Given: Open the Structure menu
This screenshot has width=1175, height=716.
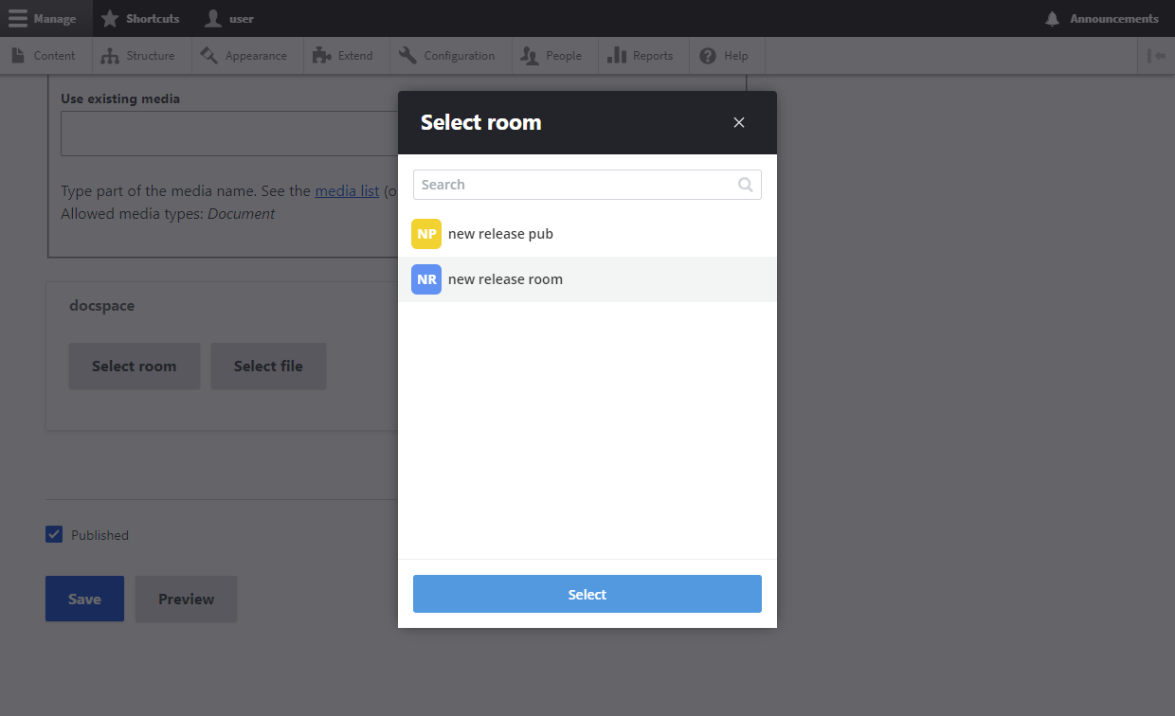Looking at the screenshot, I should 140,56.
